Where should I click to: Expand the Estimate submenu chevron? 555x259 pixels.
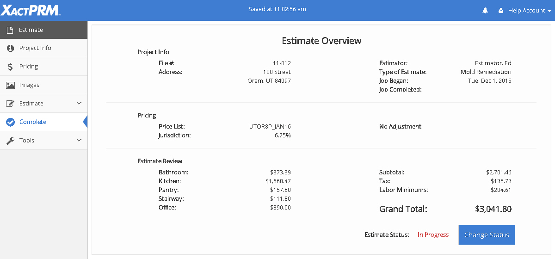pos(79,103)
